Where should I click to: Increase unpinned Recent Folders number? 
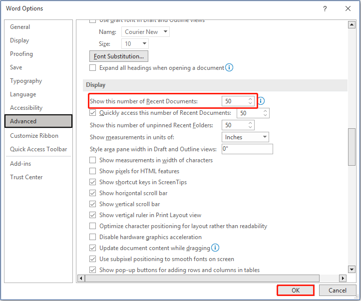coord(250,123)
